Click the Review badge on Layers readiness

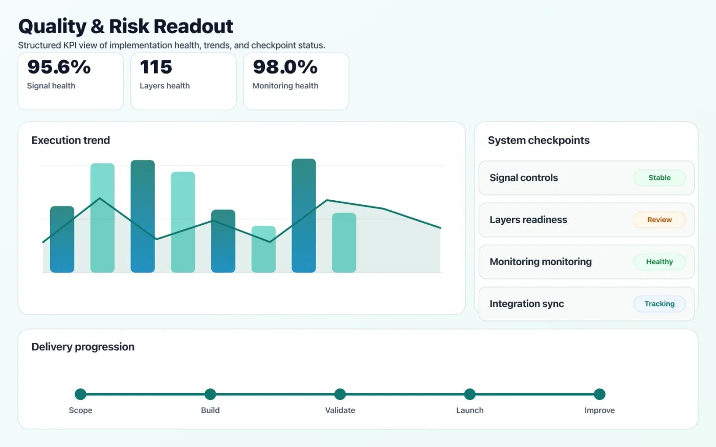[x=659, y=220]
